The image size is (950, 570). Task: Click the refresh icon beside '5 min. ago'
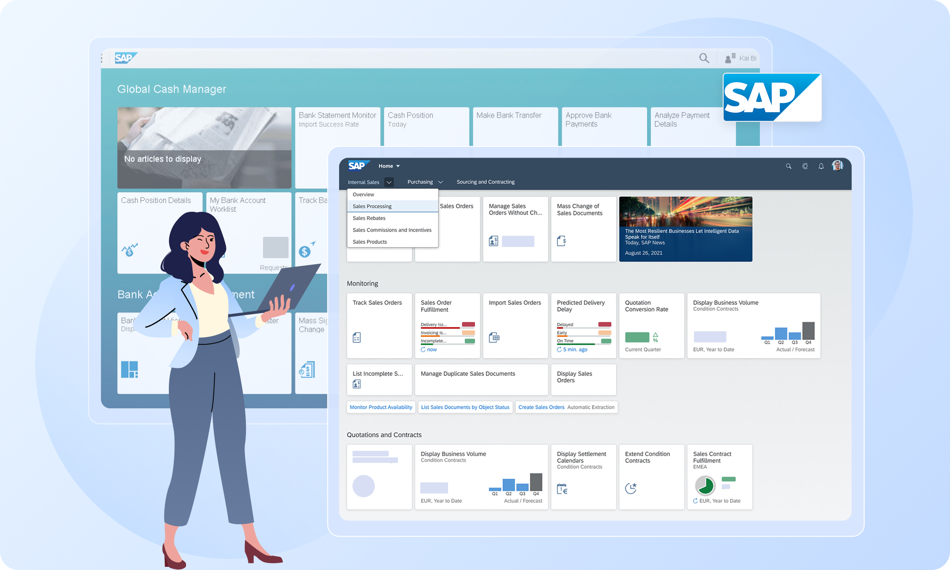coord(559,349)
